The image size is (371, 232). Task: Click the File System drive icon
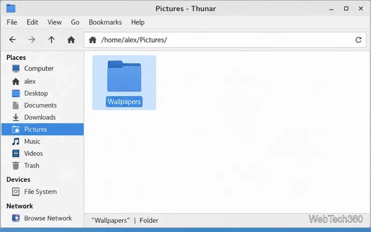16,192
